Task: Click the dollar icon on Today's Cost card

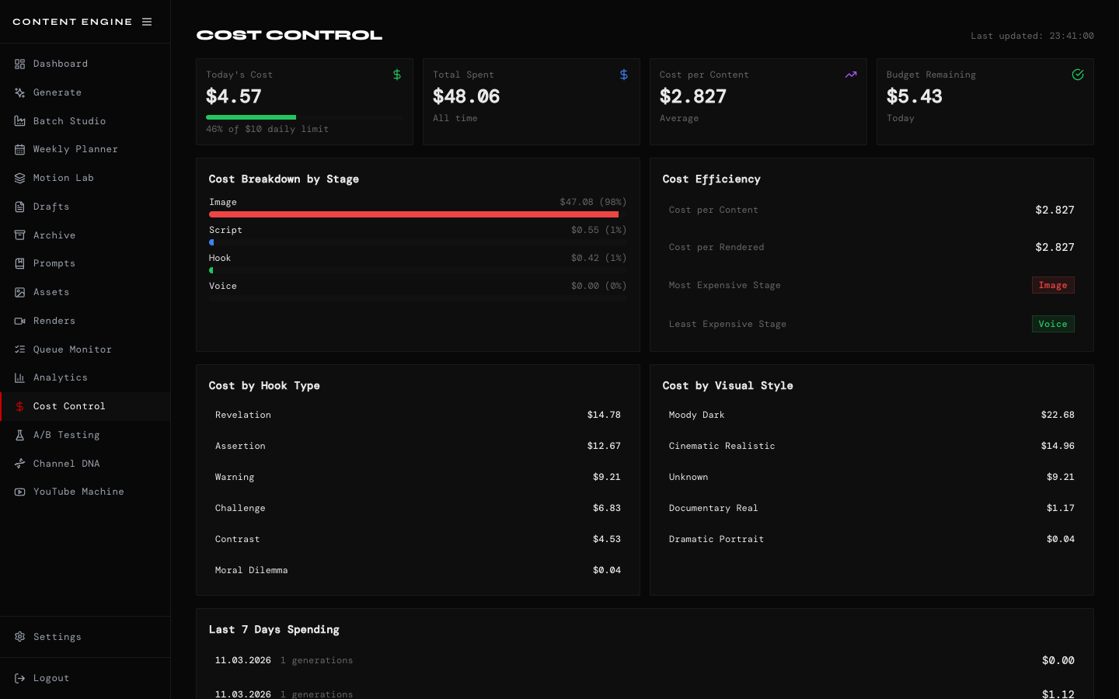Action: pyautogui.click(x=397, y=75)
